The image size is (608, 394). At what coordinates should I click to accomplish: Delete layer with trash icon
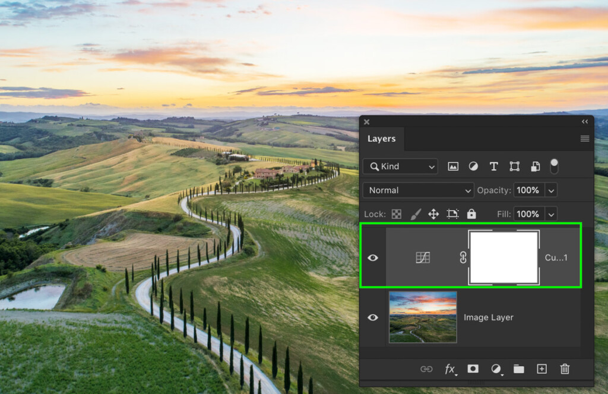(x=565, y=369)
